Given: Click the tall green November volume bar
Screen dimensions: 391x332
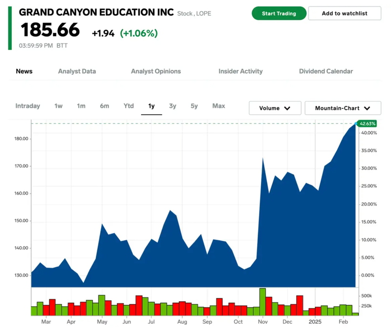Looking at the screenshot, I should tap(262, 302).
